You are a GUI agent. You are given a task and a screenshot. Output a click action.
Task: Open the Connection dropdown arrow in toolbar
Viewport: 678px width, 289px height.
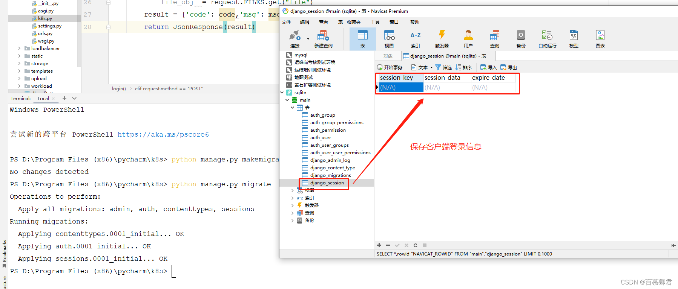pos(308,39)
